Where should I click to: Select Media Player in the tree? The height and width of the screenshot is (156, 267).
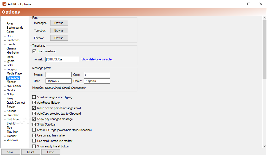pyautogui.click(x=15, y=73)
